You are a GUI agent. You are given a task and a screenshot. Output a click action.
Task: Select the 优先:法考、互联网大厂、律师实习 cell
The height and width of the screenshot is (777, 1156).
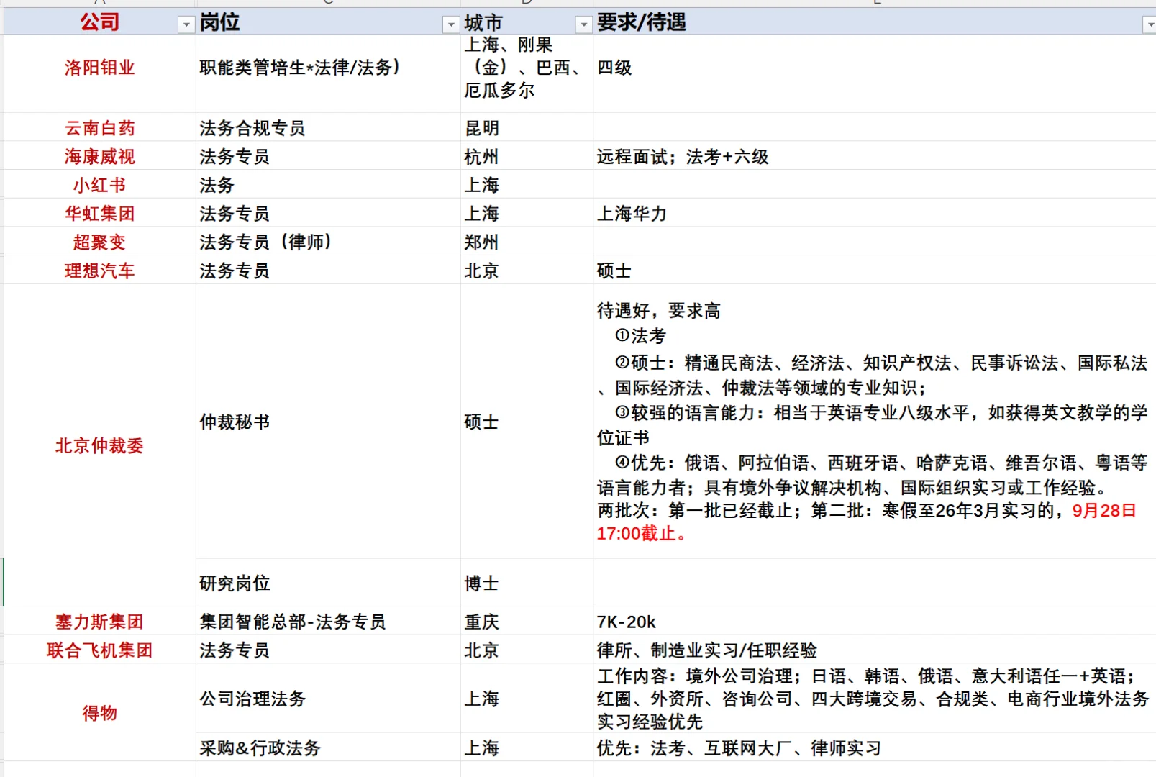point(875,748)
